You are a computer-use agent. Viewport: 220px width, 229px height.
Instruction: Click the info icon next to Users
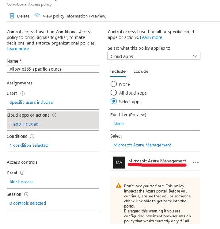coord(23,94)
